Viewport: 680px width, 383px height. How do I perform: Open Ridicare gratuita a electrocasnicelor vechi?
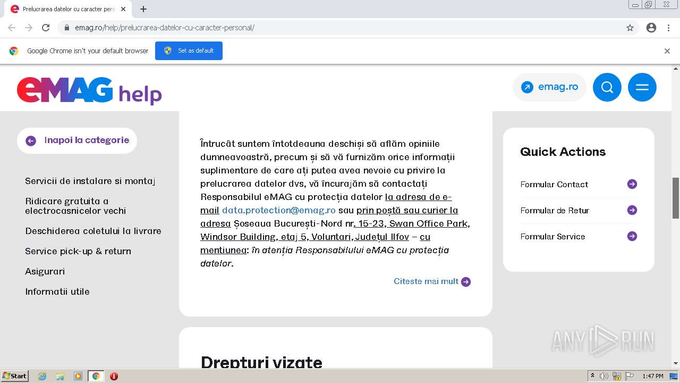[75, 206]
